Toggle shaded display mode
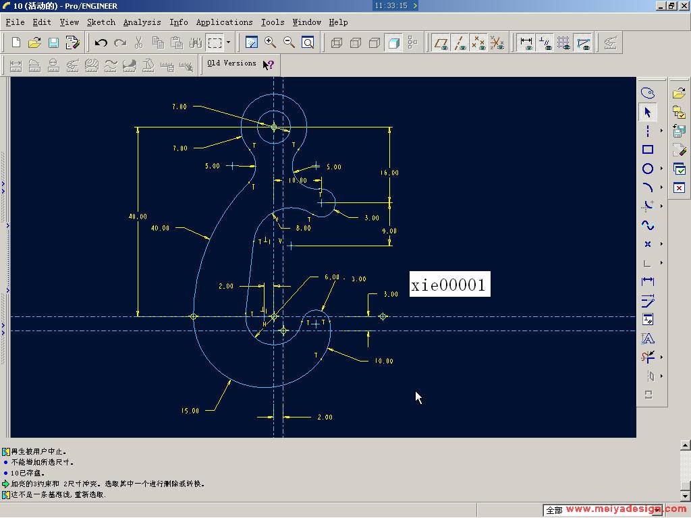 393,42
